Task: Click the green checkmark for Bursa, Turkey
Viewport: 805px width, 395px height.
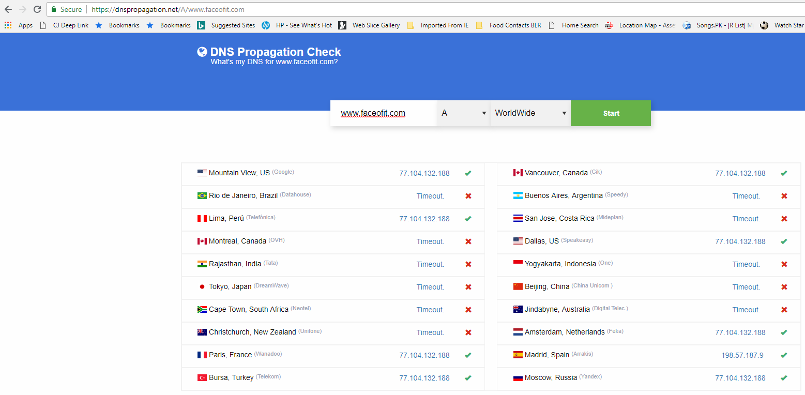Action: (468, 378)
